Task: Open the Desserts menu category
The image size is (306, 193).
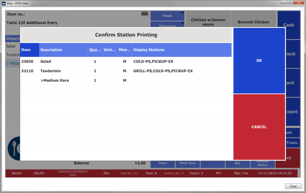Action: (x=167, y=25)
